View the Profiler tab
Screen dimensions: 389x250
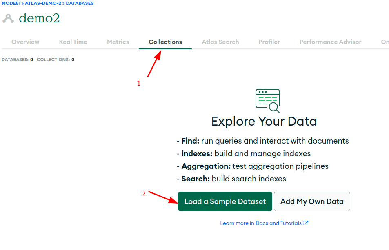269,42
